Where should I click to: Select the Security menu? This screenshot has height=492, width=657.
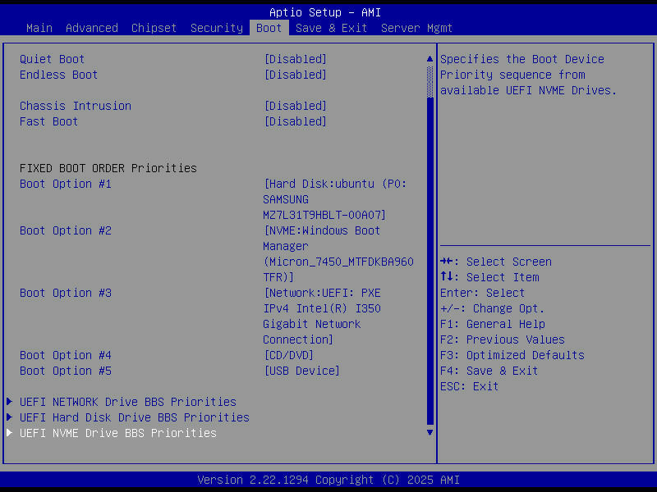point(216,27)
